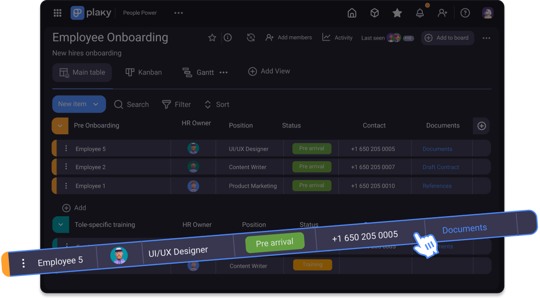Open the New item dropdown arrow
Screen dimensions: 540x299
[95, 104]
